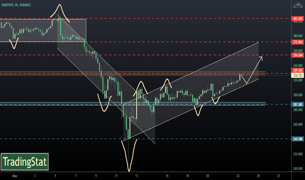Click date 9 on the time axis
Image resolution: width=305 pixels, height=180 pixels.
pos(96,176)
